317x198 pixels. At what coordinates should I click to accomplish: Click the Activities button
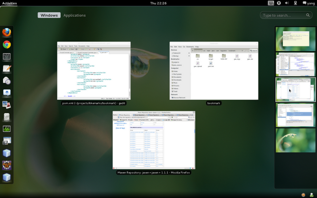[x=9, y=3]
